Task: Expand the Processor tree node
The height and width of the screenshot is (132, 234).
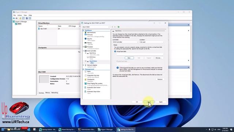Action: click(x=83, y=47)
